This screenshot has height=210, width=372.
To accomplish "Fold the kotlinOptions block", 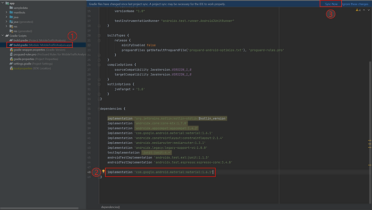I will point(99,84).
